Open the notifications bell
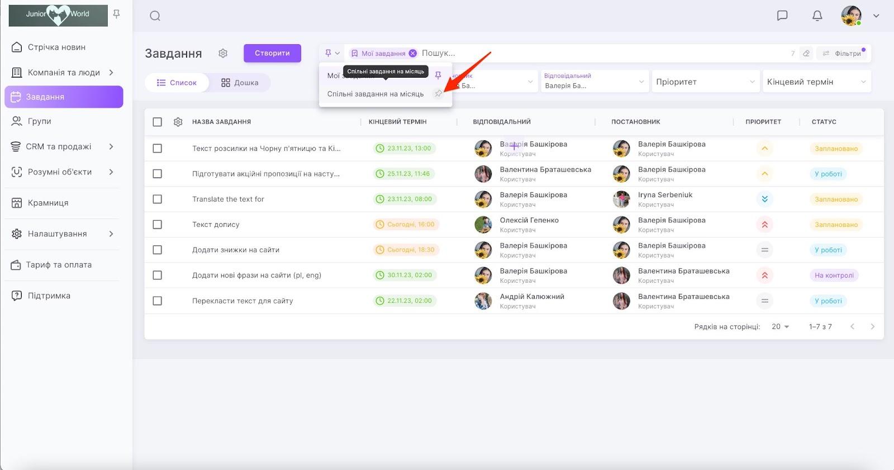894x470 pixels. pyautogui.click(x=817, y=16)
